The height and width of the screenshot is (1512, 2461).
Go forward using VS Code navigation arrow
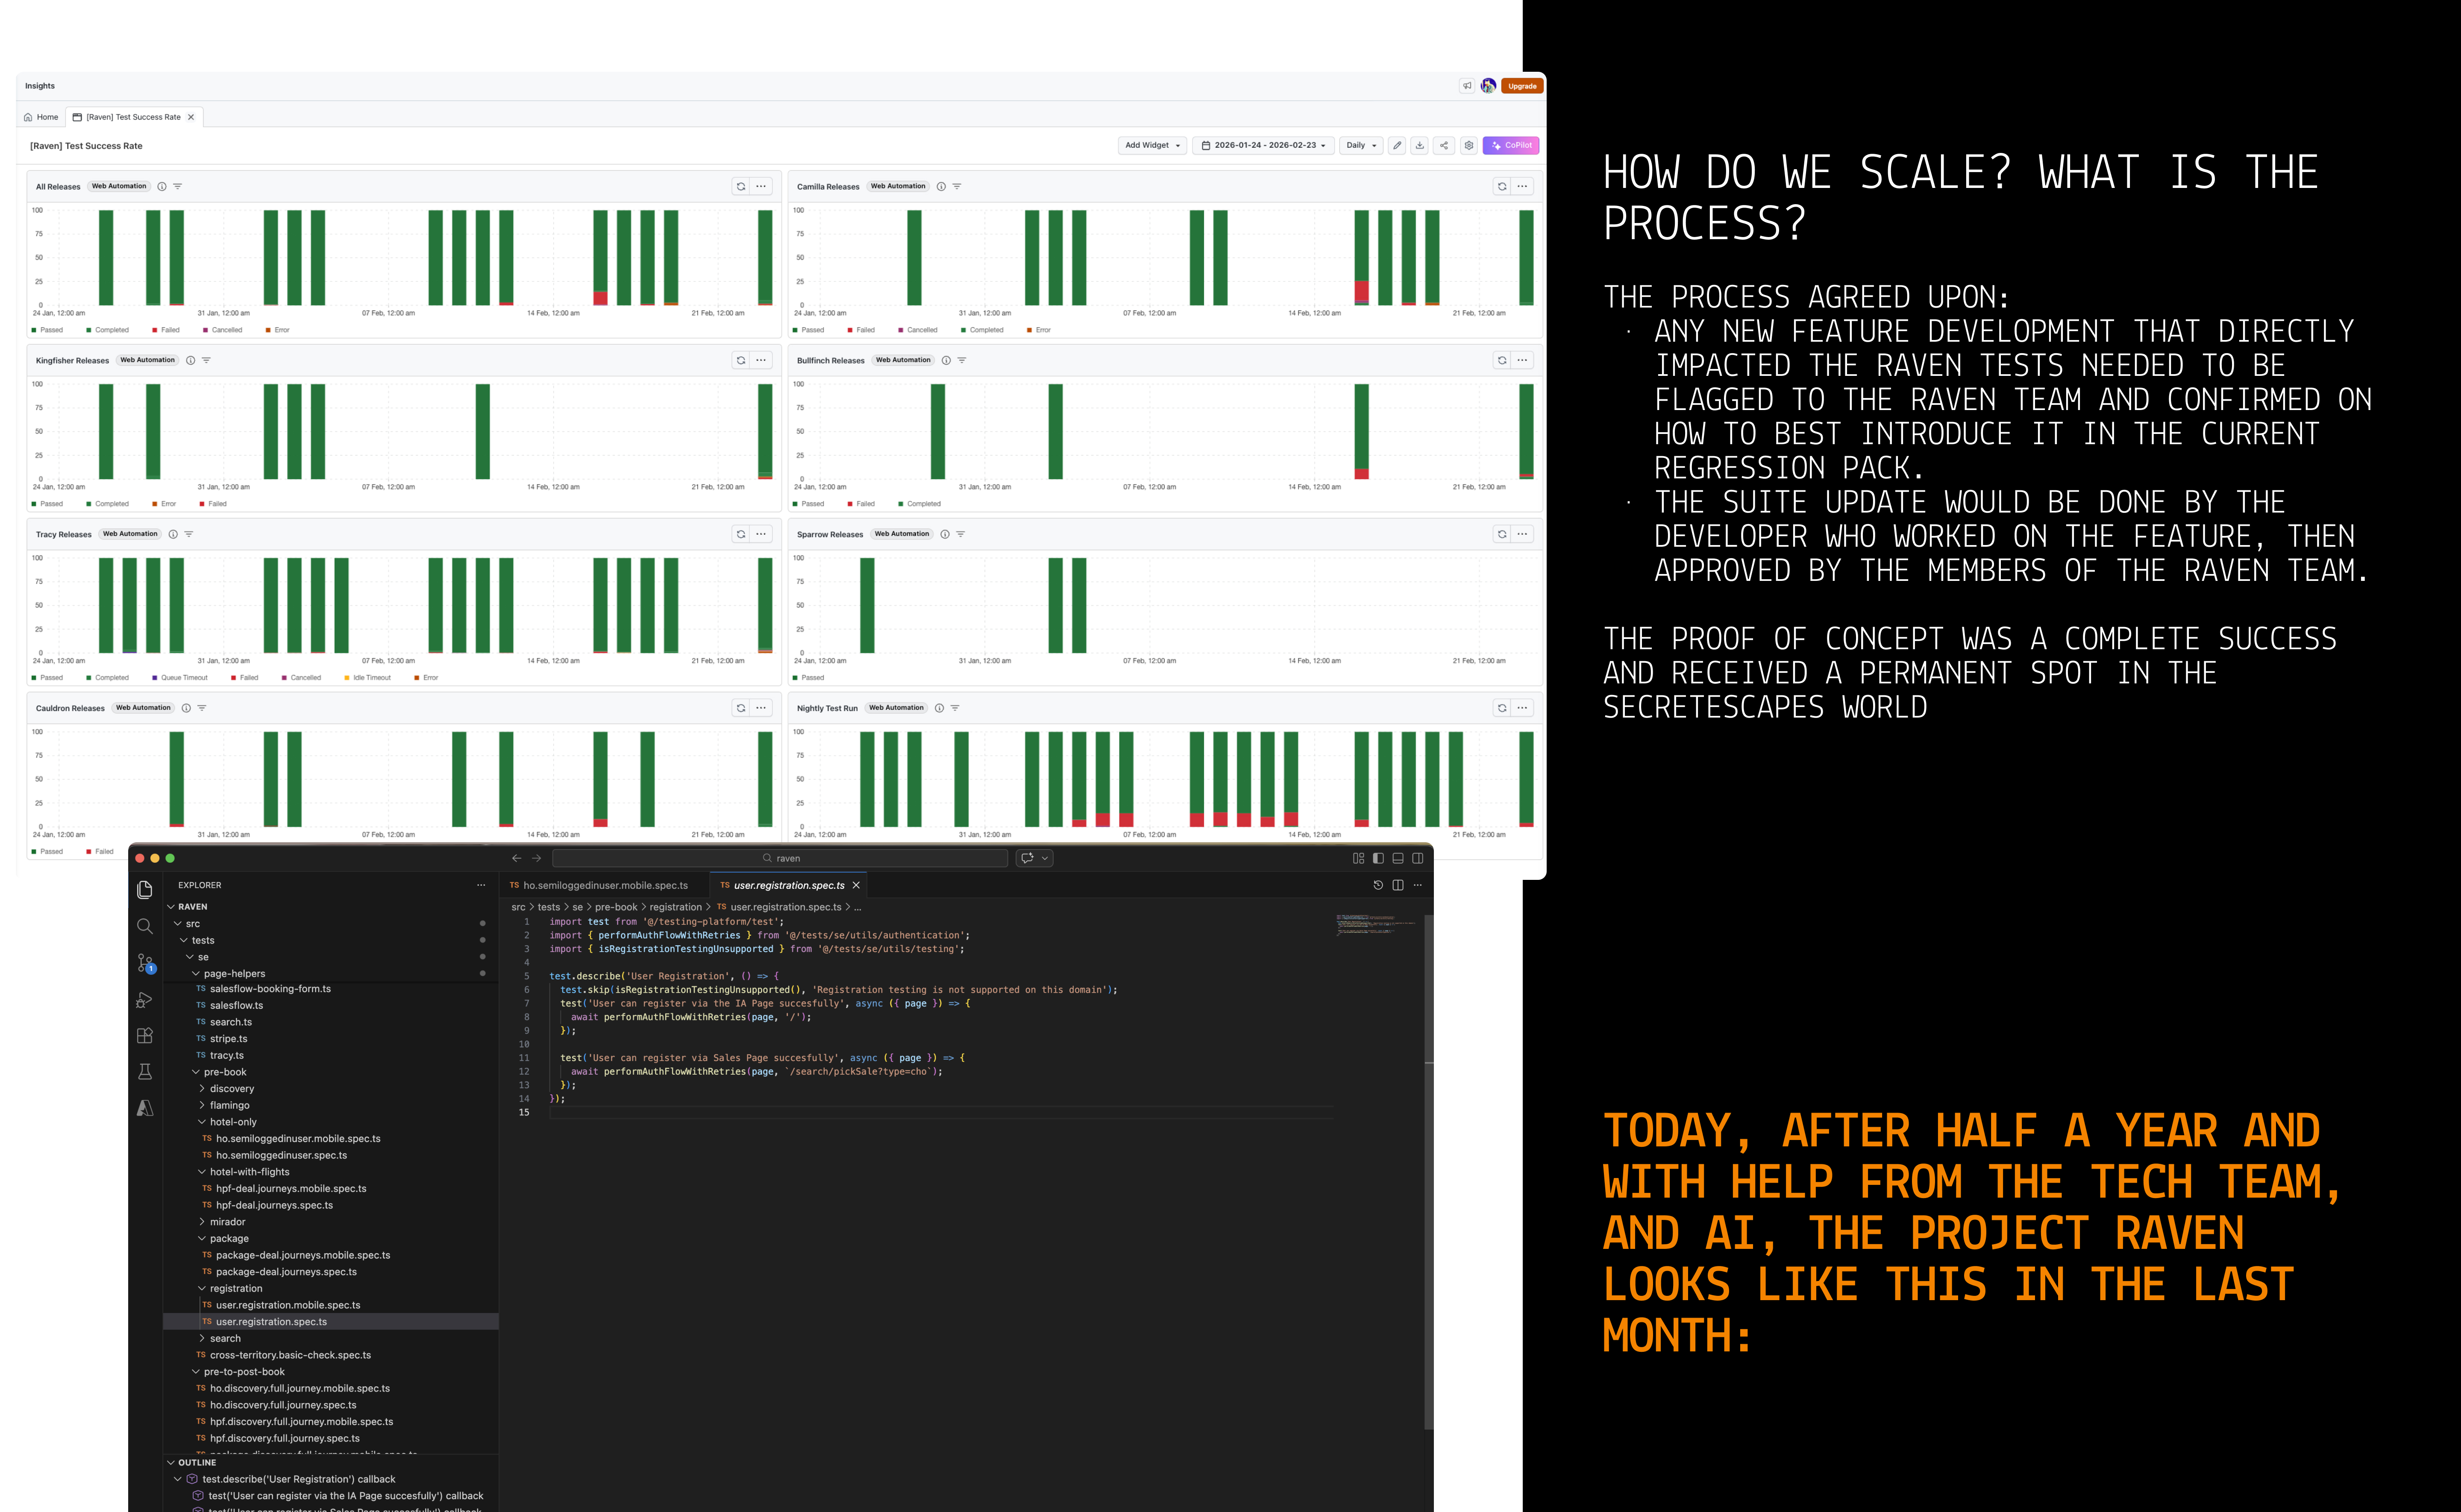tap(536, 858)
